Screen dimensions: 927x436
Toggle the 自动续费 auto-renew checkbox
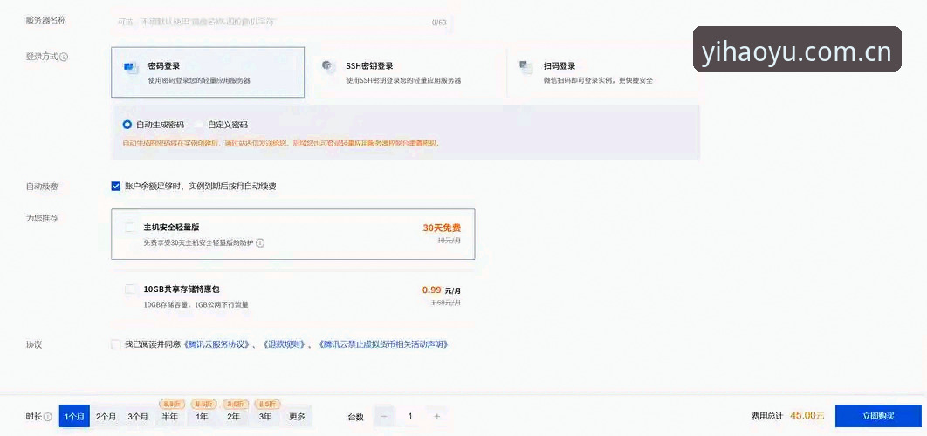coord(116,186)
